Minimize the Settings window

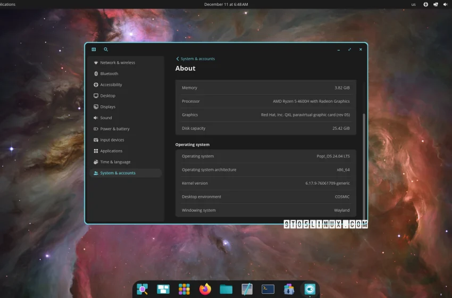[339, 49]
